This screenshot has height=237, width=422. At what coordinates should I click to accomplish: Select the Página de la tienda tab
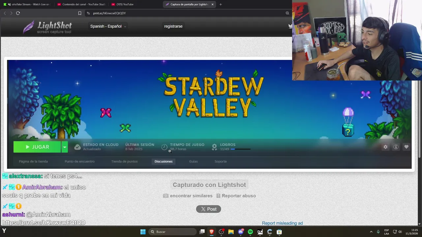33,161
